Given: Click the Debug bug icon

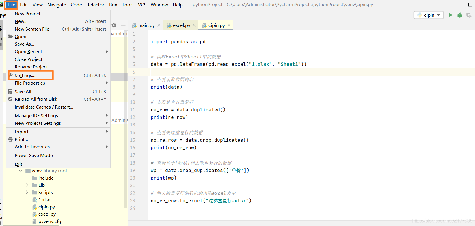Looking at the screenshot, I should click(460, 15).
